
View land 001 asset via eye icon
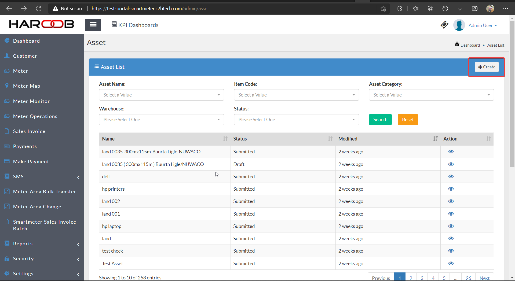[451, 214]
